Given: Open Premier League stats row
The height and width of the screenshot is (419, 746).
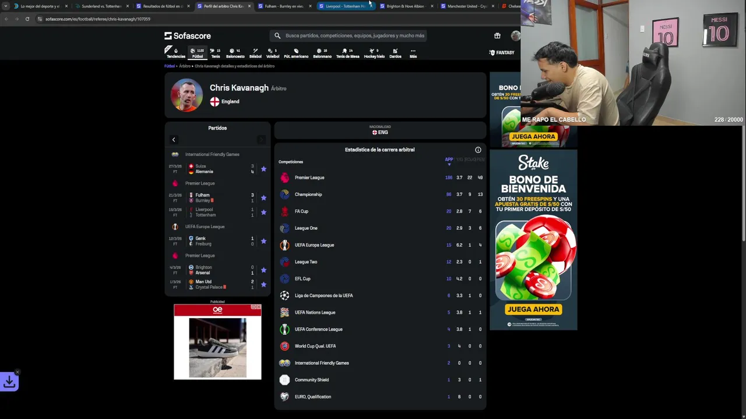Looking at the screenshot, I should tap(380, 177).
